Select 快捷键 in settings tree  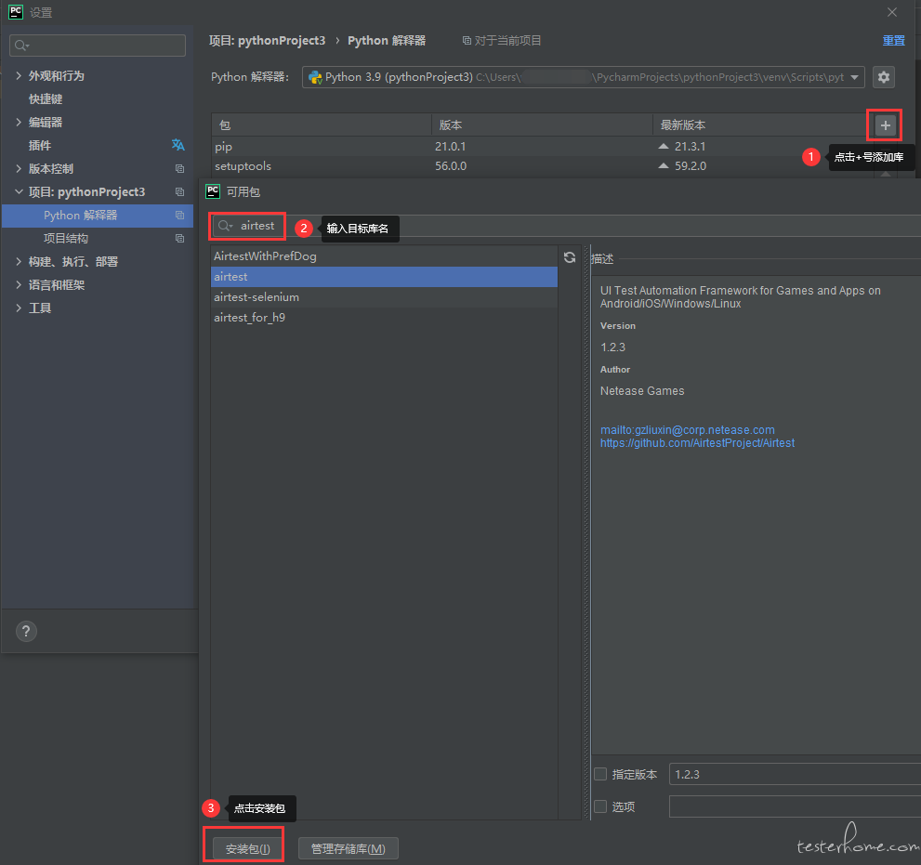(46, 98)
